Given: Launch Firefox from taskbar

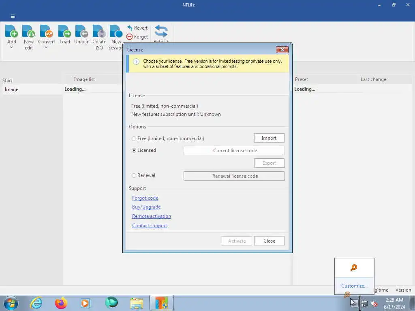Looking at the screenshot, I should 61,303.
